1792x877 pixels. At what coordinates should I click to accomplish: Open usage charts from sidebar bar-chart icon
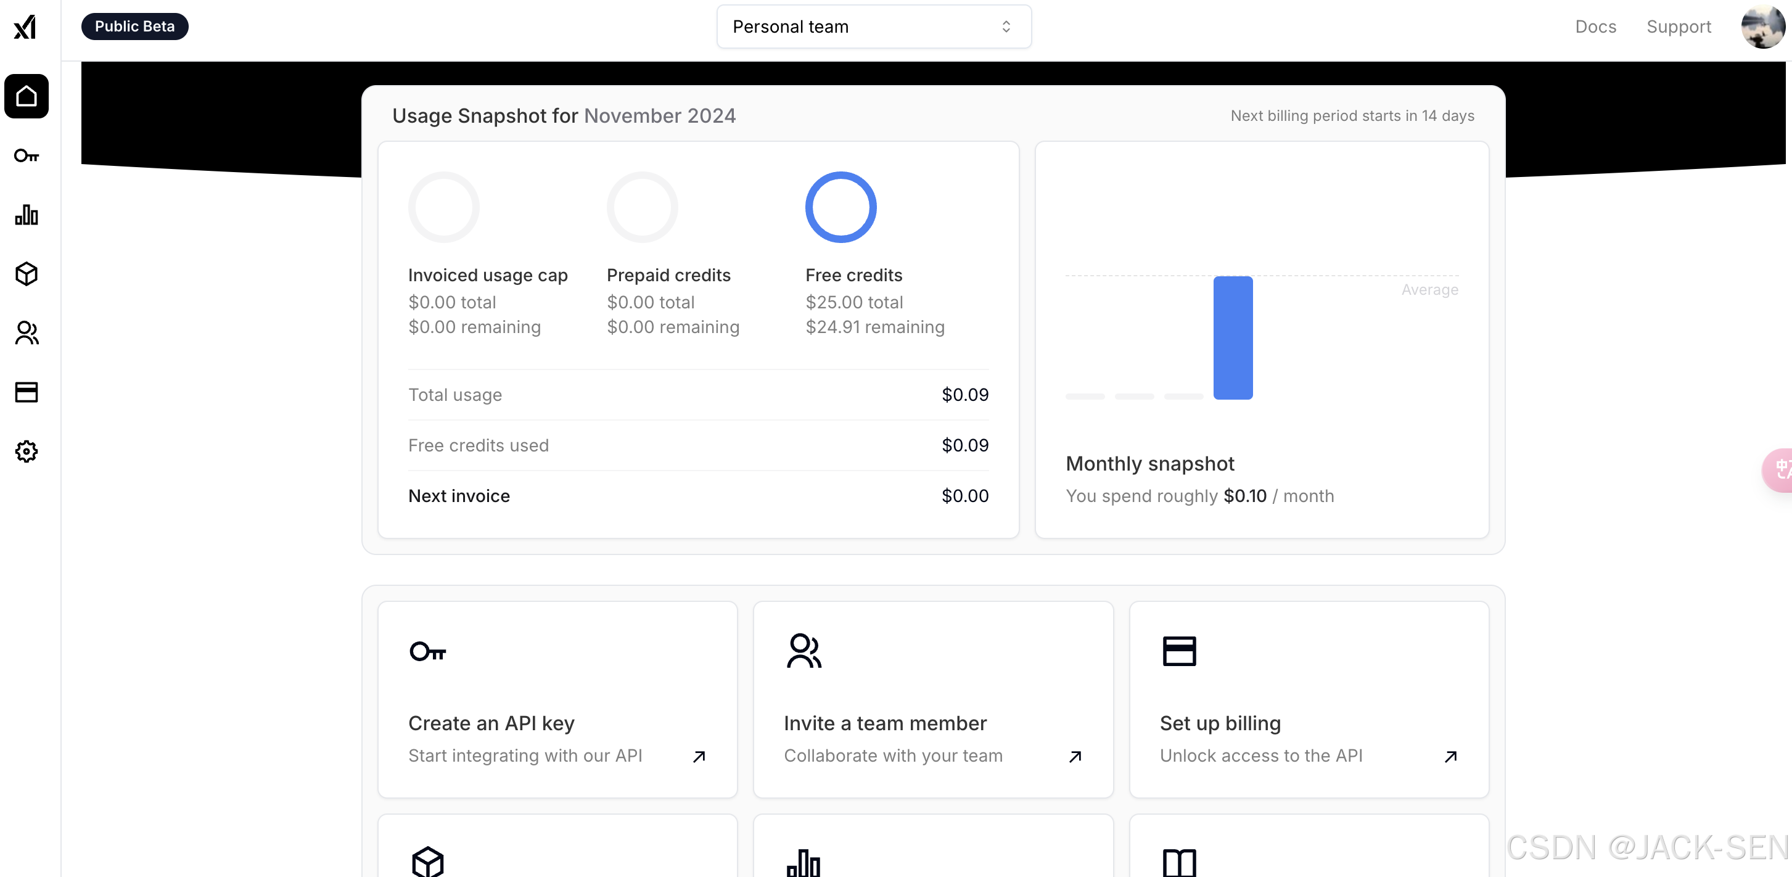coord(27,215)
